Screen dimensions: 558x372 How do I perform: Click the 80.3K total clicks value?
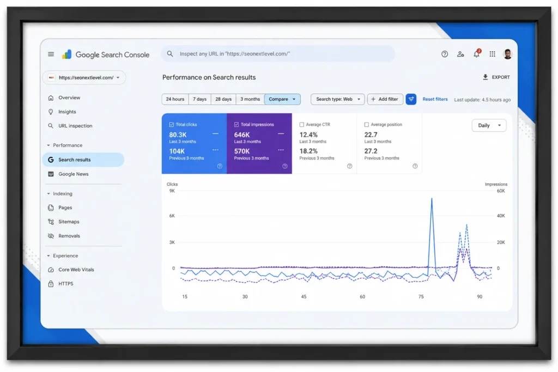coord(178,135)
